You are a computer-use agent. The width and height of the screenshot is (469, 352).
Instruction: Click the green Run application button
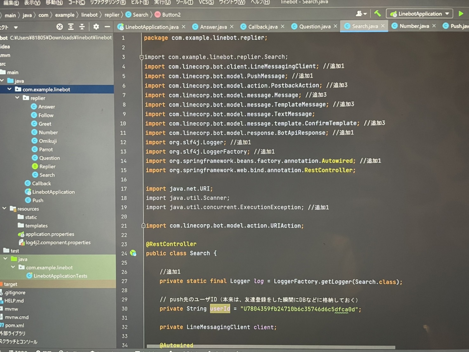(461, 14)
